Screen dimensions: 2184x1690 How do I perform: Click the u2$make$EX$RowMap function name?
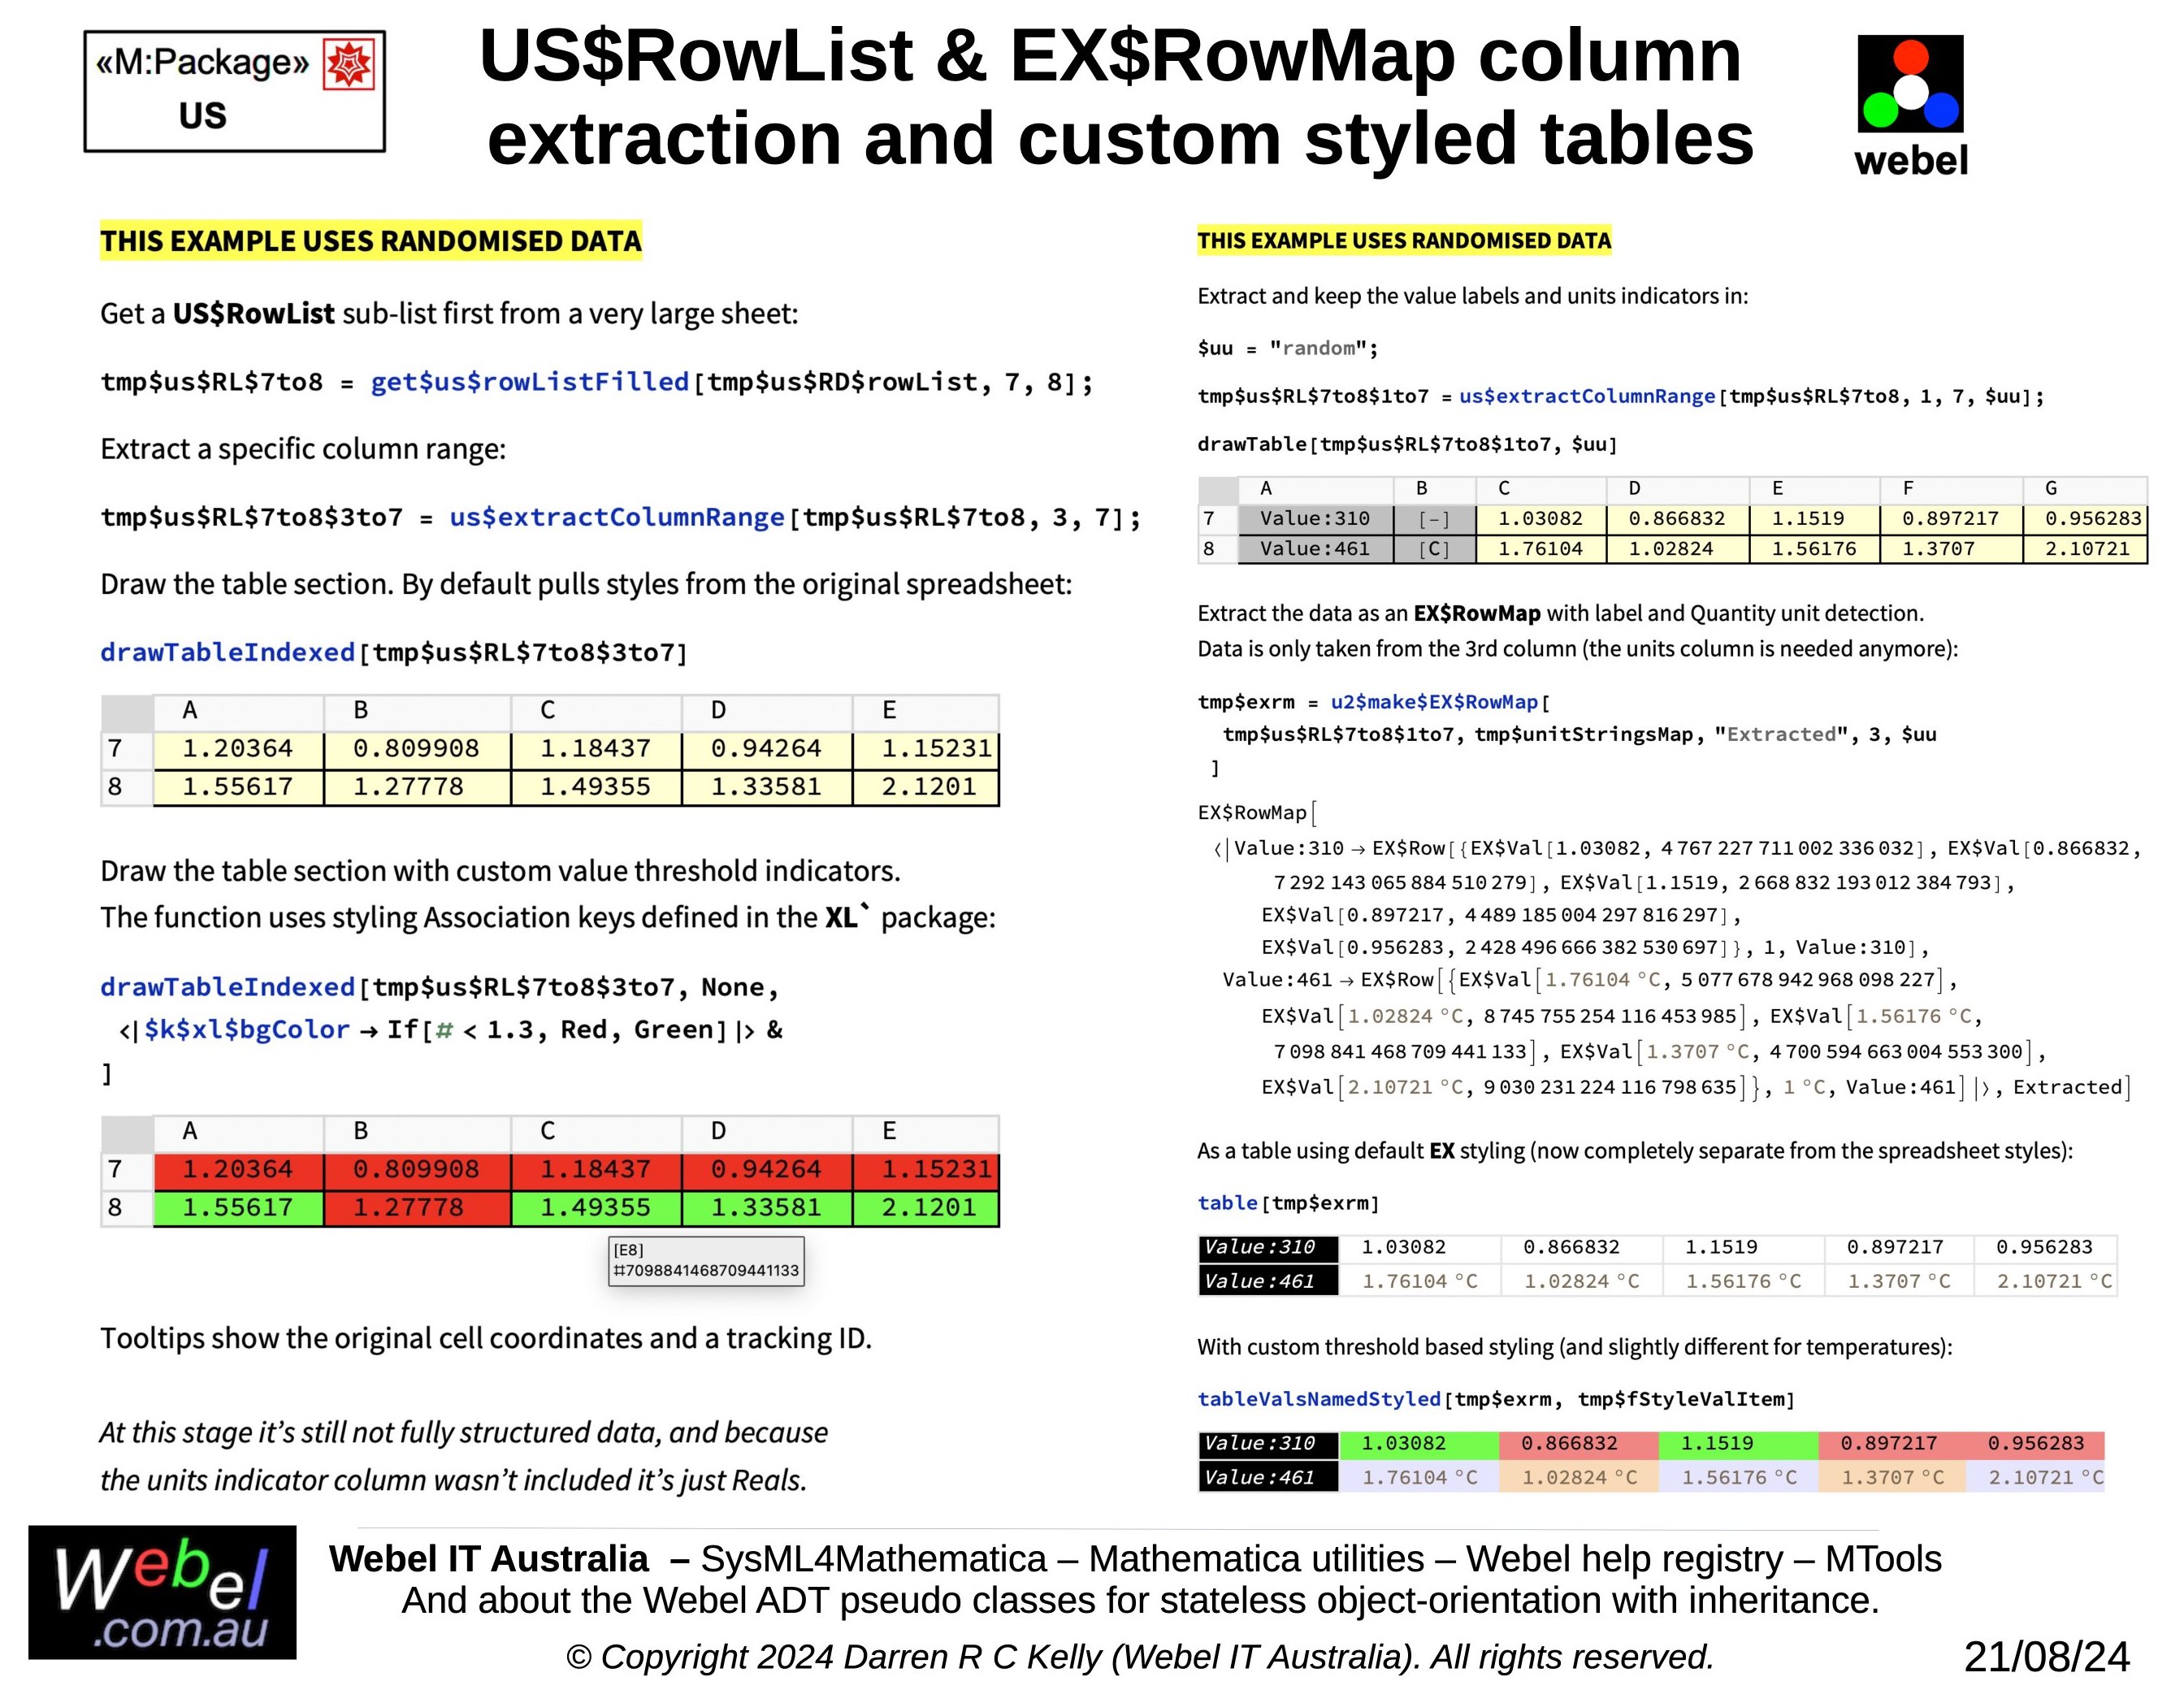click(1434, 702)
